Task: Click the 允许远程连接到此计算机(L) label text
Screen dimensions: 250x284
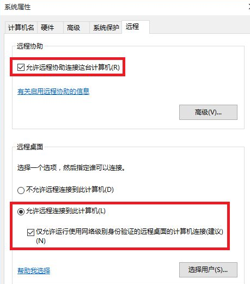Action: coord(66,211)
